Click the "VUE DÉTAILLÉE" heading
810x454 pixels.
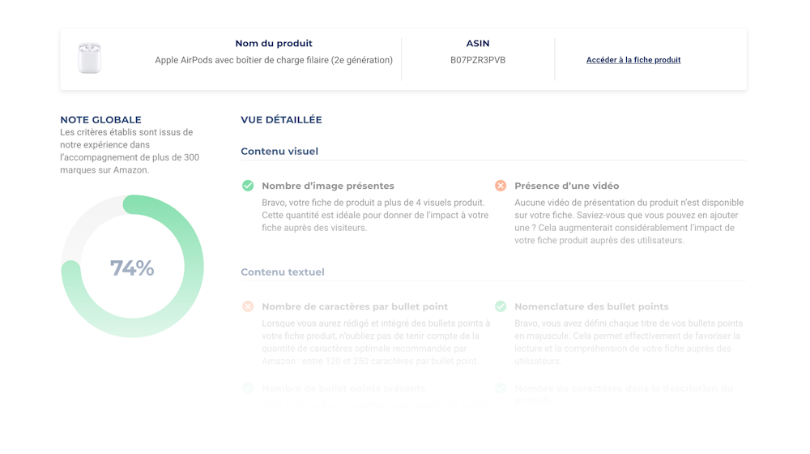tap(281, 120)
